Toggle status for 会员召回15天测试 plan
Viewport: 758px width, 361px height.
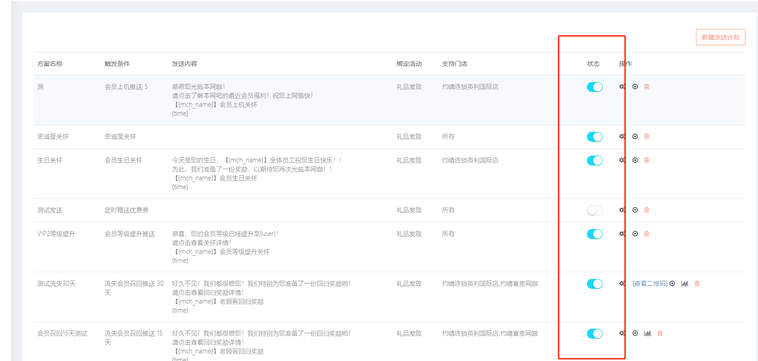595,334
